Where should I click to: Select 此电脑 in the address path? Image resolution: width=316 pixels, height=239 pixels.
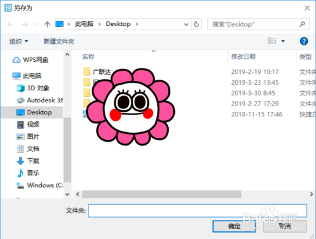(84, 24)
